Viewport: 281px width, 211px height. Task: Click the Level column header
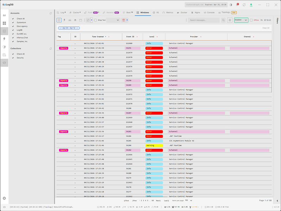[x=152, y=37]
